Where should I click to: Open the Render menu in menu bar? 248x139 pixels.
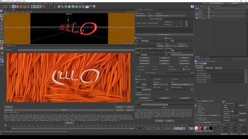click(66, 3)
